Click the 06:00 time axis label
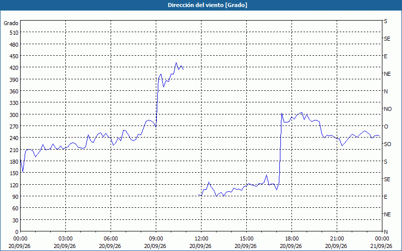The height and width of the screenshot is (251, 402). pos(111,239)
